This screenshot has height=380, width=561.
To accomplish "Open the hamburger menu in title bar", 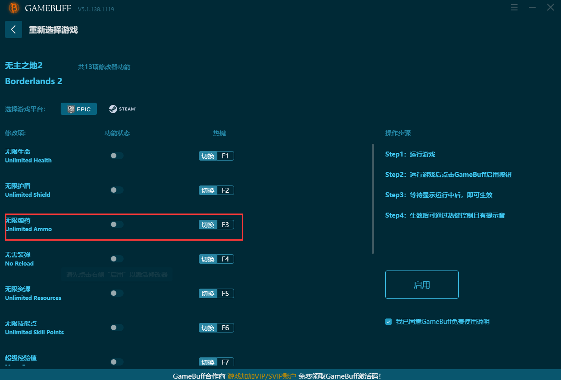I will (514, 8).
